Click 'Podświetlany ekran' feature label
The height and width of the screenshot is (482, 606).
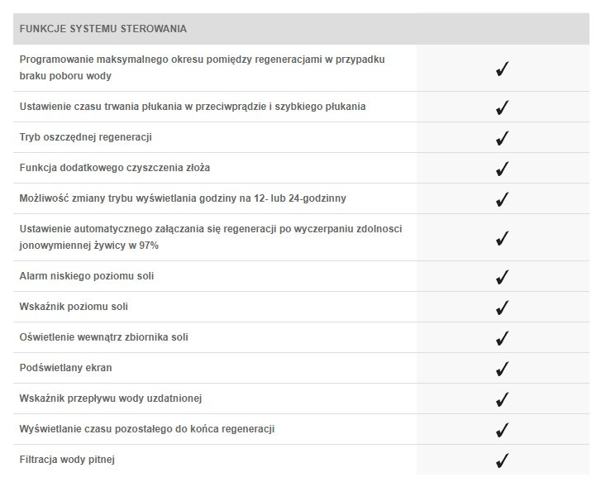pyautogui.click(x=65, y=368)
